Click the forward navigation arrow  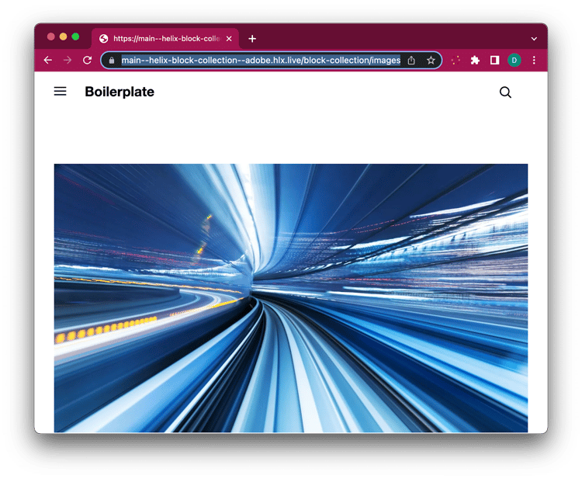coord(68,61)
